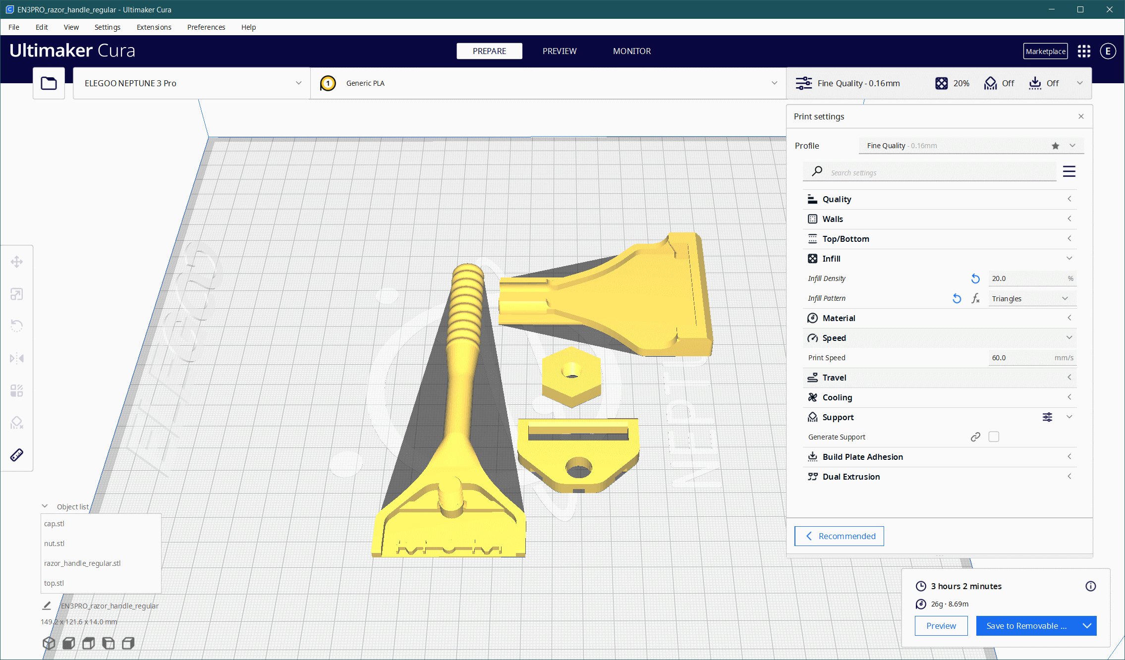The height and width of the screenshot is (660, 1125).
Task: Expand the Walls settings category
Action: [x=939, y=219]
